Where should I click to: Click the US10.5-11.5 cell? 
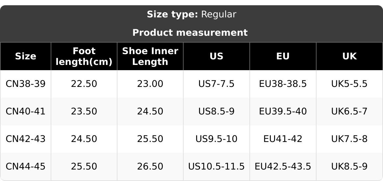[217, 167]
